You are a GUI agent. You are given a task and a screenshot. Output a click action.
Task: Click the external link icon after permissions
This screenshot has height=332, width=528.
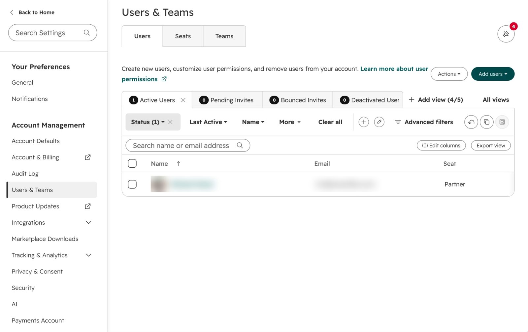click(x=164, y=79)
